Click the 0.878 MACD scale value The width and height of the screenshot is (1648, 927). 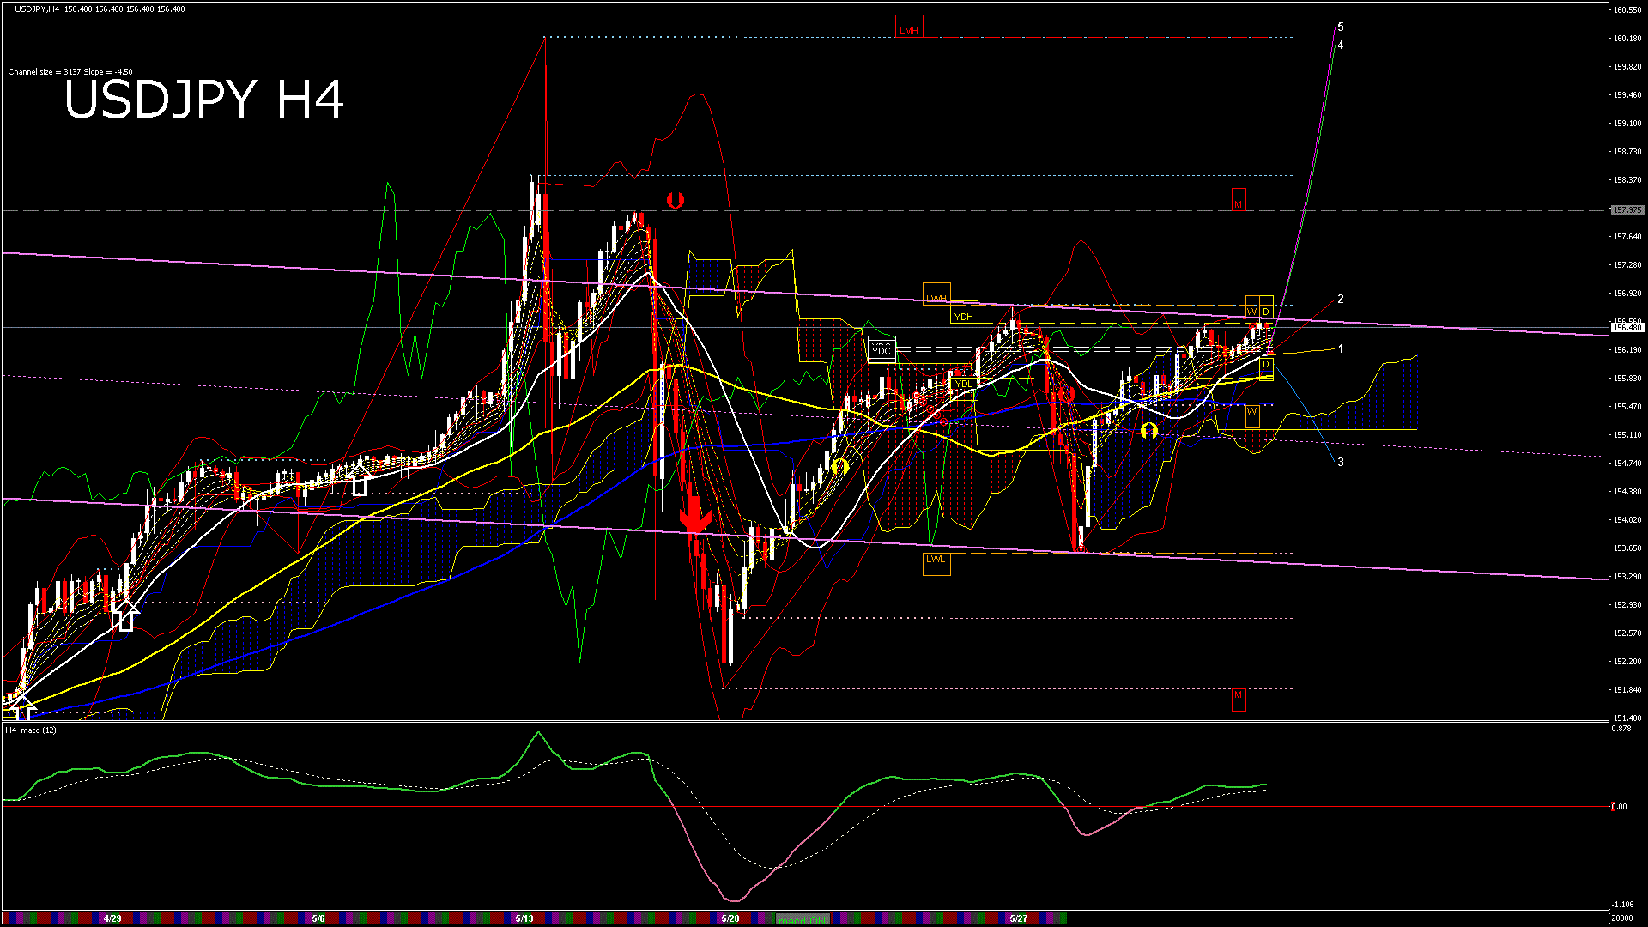tap(1621, 729)
